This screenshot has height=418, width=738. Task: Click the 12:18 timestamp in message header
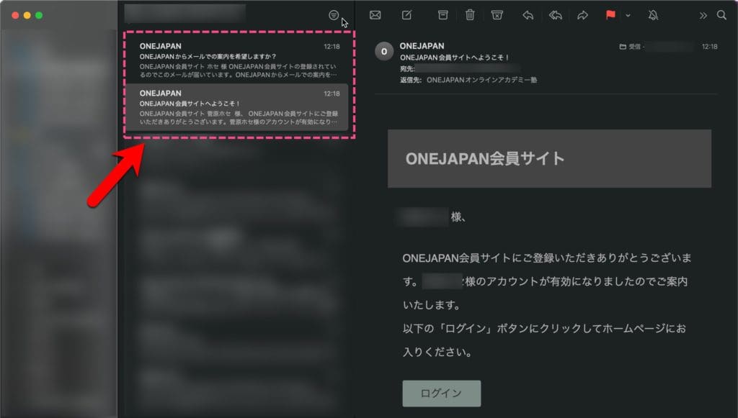[x=709, y=47]
